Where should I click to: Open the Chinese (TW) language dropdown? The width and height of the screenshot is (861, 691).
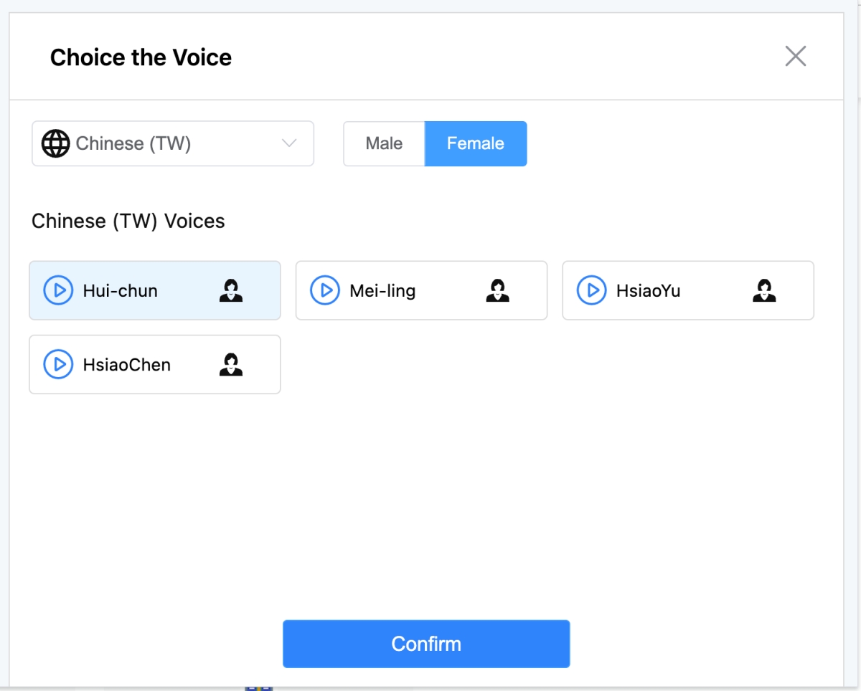tap(173, 143)
